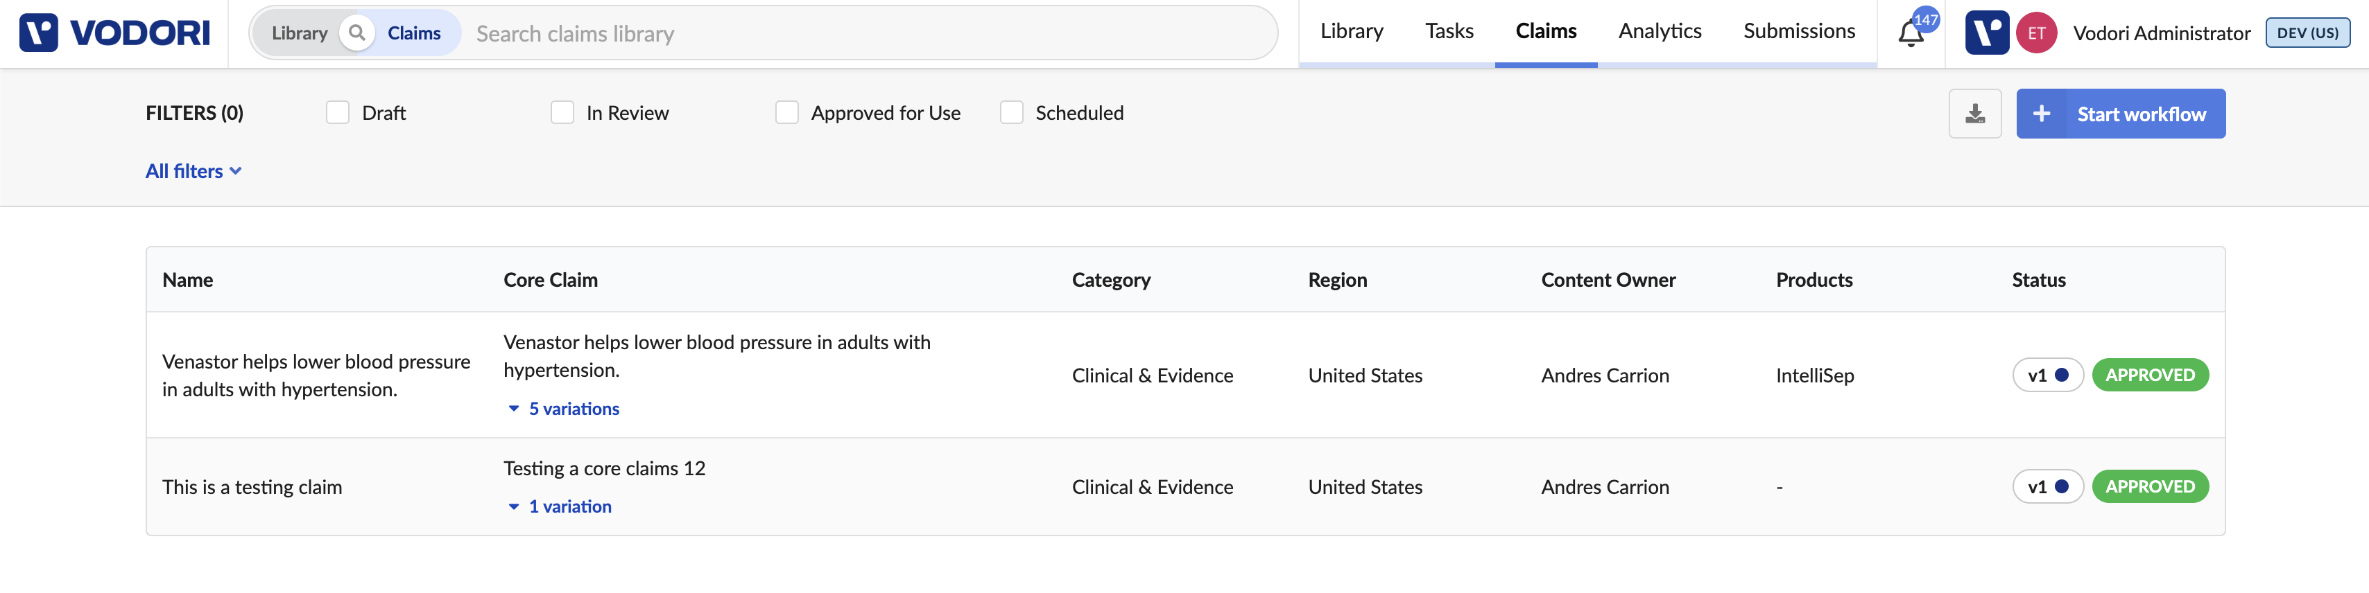Focus the Search claims library field
This screenshot has width=2369, height=593.
[865, 33]
